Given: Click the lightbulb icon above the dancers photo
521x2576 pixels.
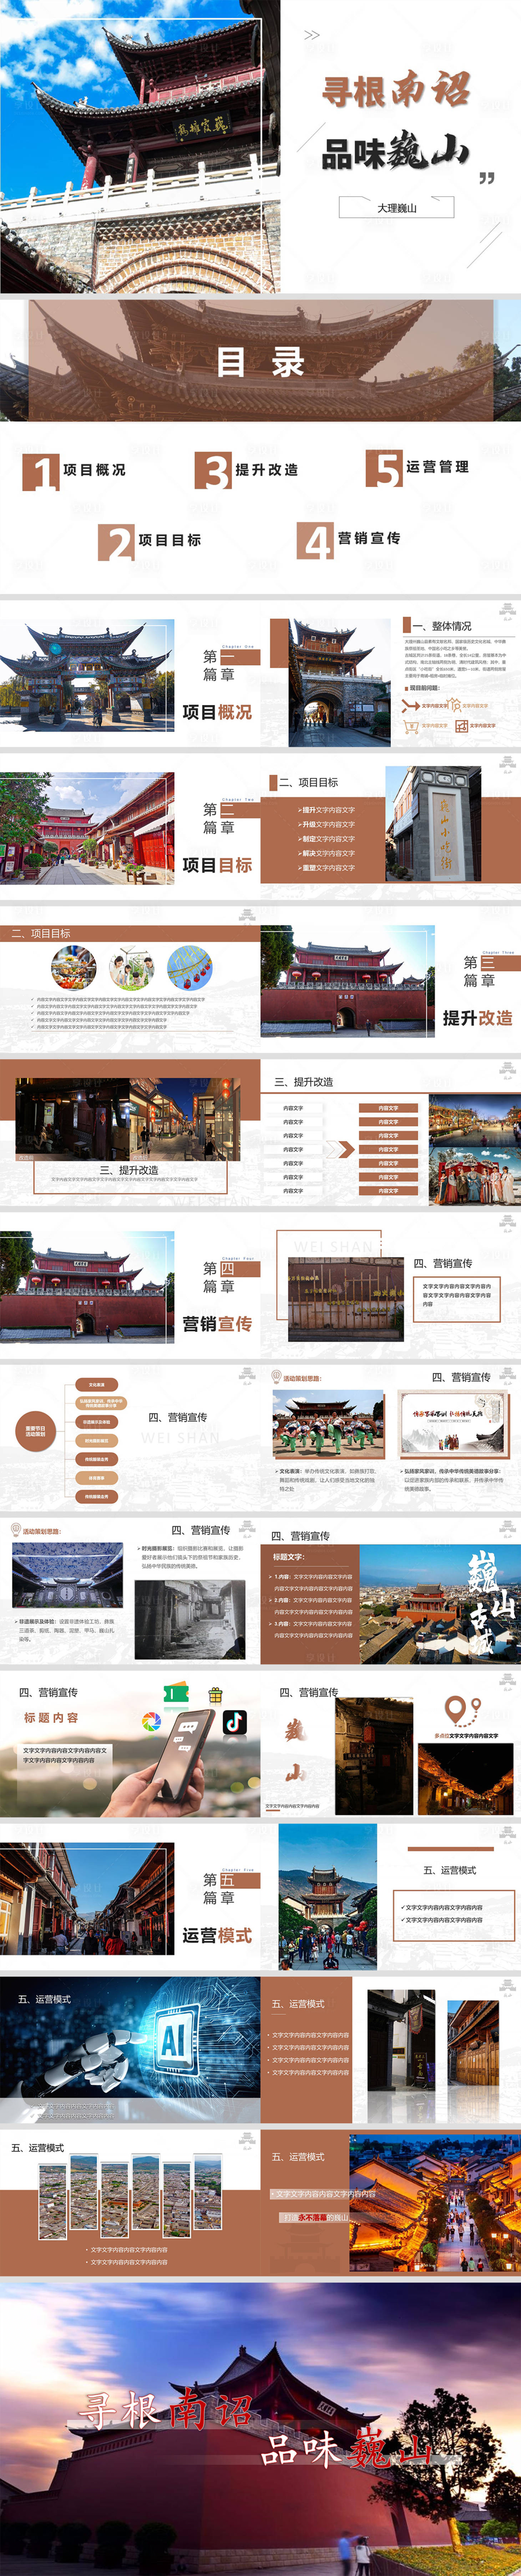Looking at the screenshot, I should pos(276,1377).
